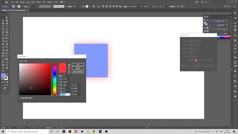Image resolution: width=238 pixels, height=134 pixels.
Task: Click the color spectrum bar in Color panel
Action: point(224,37)
